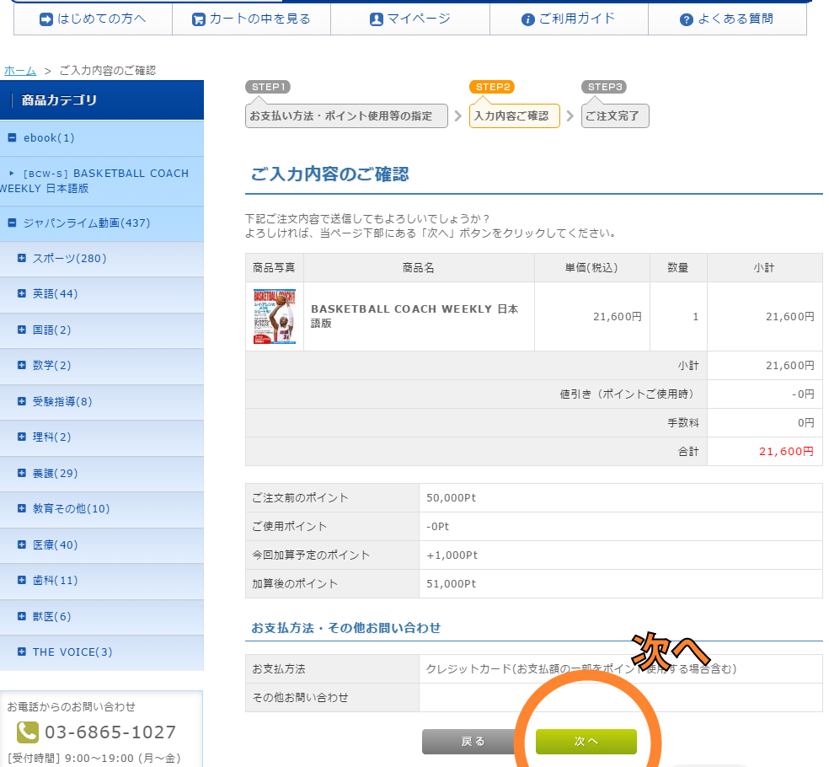Image resolution: width=829 pixels, height=767 pixels.
Task: Expand the 受験指導(8) subcategory
Action: (22, 401)
